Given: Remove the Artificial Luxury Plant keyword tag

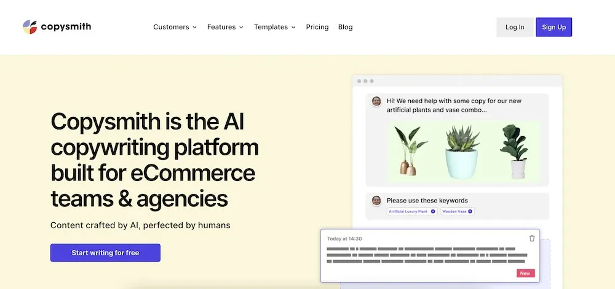Looking at the screenshot, I should point(433,212).
